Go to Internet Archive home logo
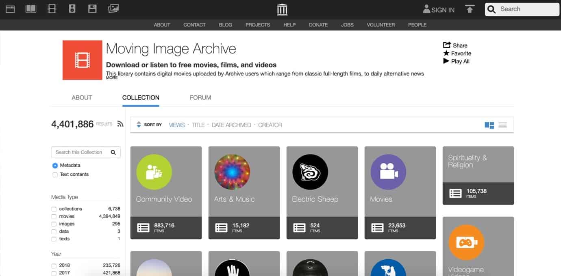The image size is (561, 276). (282, 9)
